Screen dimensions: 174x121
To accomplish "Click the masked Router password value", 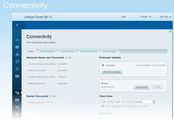I will [49, 102].
